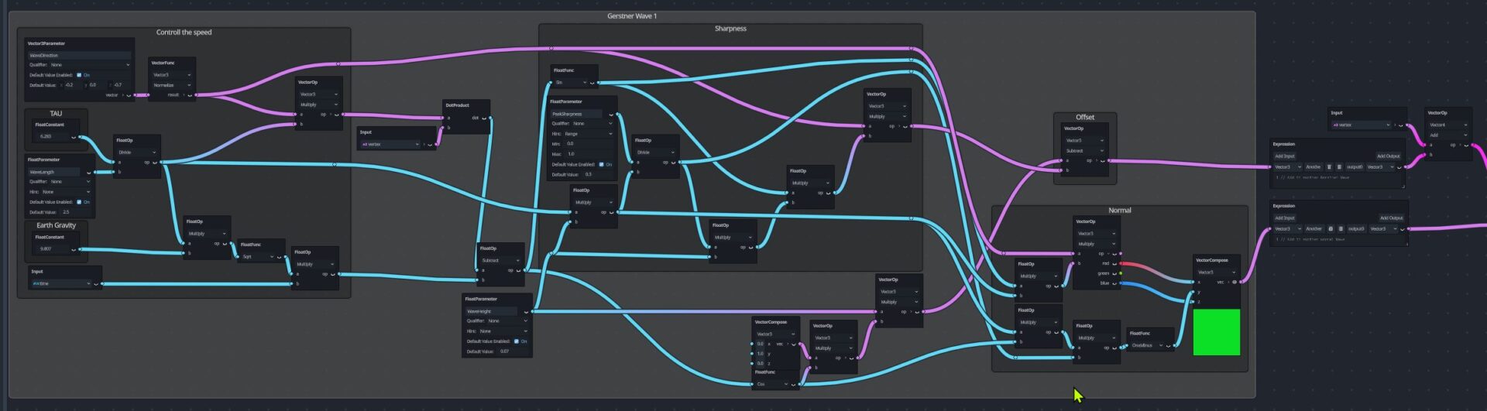Toggle preview eye on Input time node
This screenshot has height=411, width=1487.
[96, 283]
